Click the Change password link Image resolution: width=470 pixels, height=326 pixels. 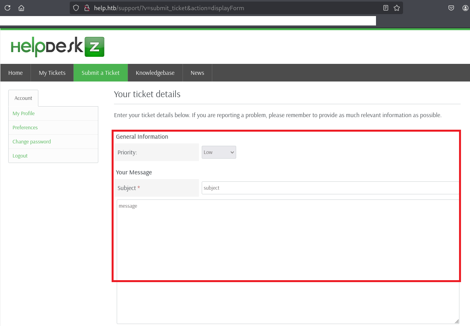coord(32,142)
